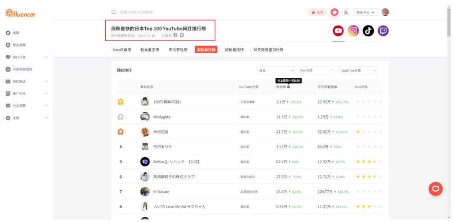
Task: Expand the 网红开发 sidebar chevron
Action: pos(46,57)
